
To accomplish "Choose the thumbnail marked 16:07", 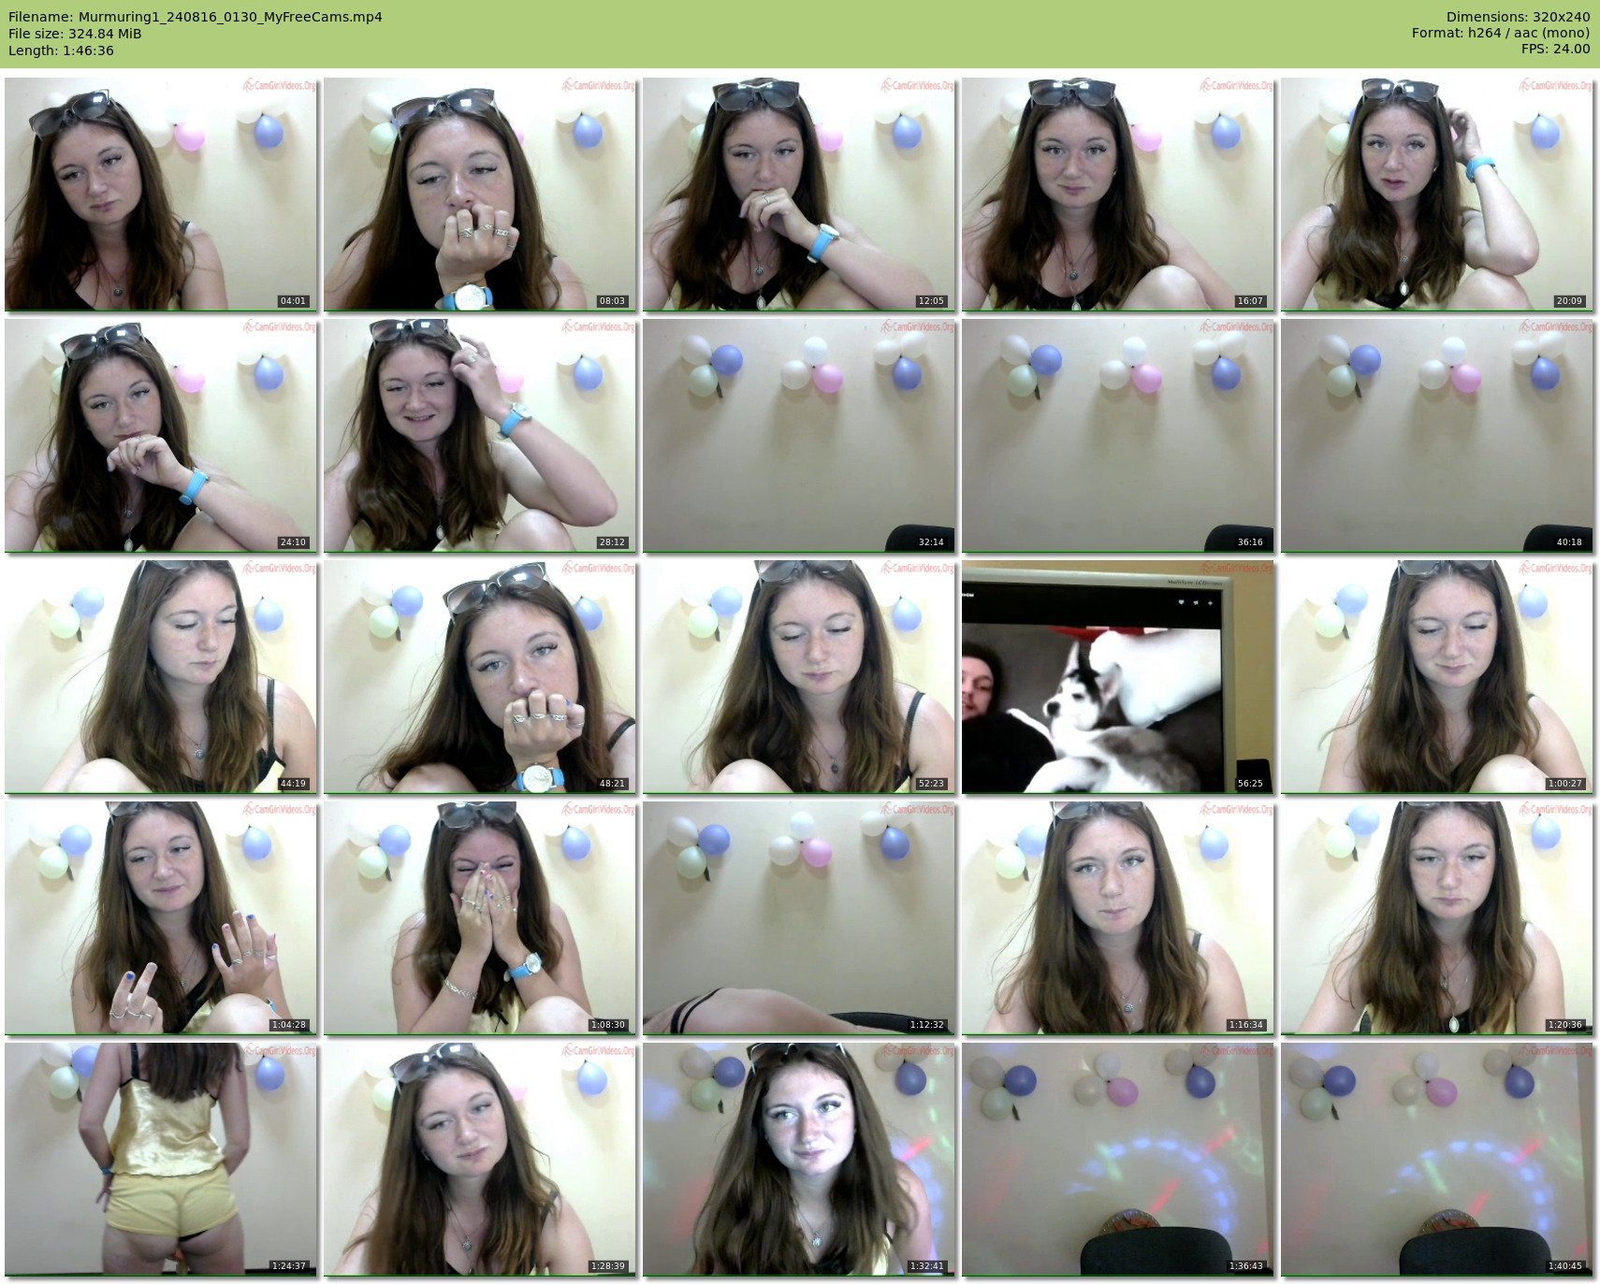I will point(1118,194).
